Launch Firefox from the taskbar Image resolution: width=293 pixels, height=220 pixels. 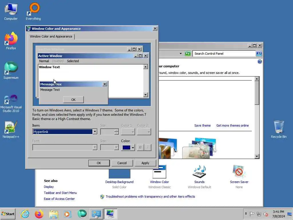coord(39,214)
